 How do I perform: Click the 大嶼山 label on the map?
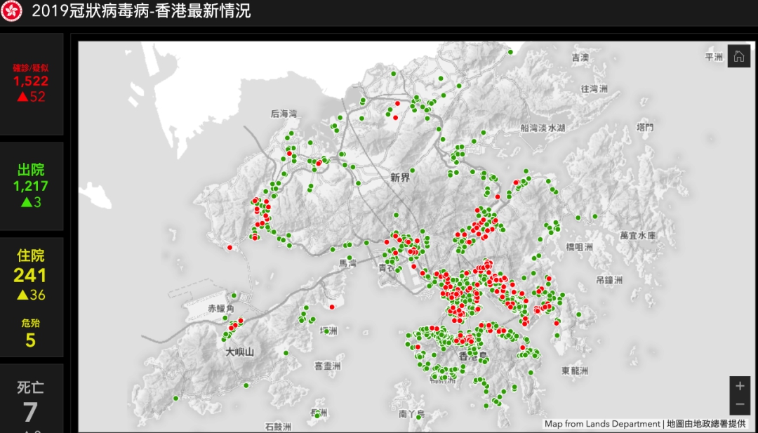pyautogui.click(x=239, y=351)
